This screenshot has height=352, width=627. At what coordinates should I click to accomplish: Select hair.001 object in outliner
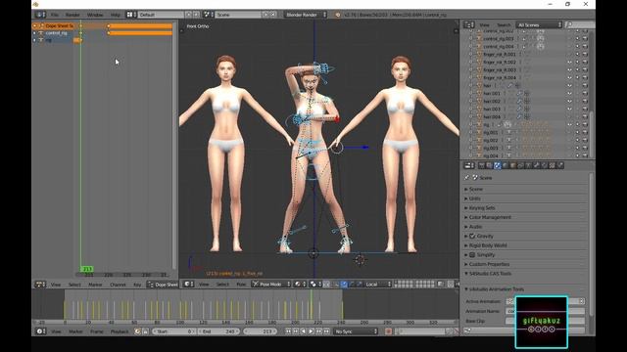[x=492, y=94]
